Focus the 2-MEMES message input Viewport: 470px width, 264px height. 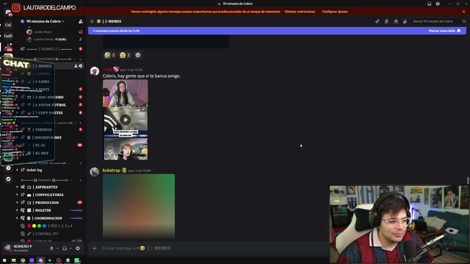coord(213,248)
